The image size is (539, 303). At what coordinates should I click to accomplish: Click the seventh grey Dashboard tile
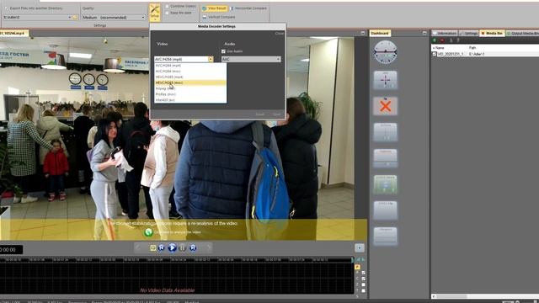pos(386,210)
